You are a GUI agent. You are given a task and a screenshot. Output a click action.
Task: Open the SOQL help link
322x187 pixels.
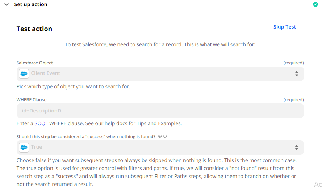click(41, 123)
